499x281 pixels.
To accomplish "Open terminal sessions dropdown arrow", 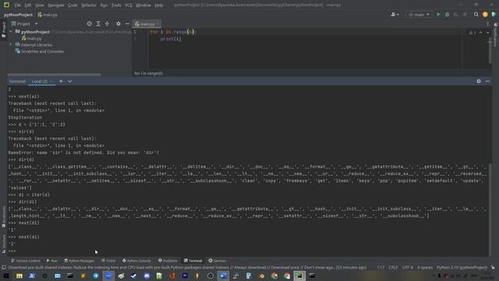I will 70,81.
